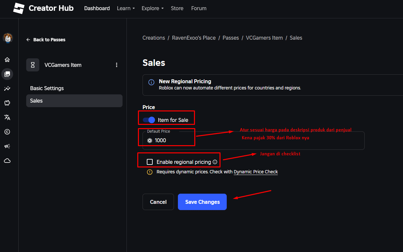Open the user avatar in sidebar
The width and height of the screenshot is (403, 252).
coord(8,38)
